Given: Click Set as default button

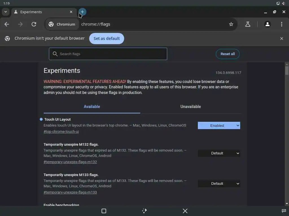Looking at the screenshot, I should coord(106,39).
